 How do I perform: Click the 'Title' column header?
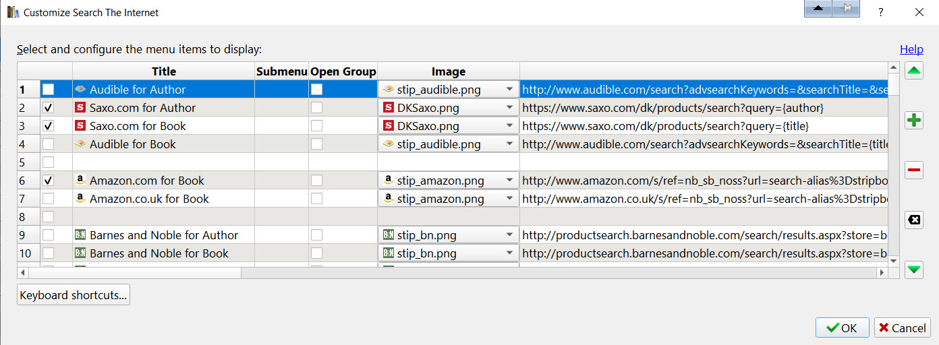pos(163,71)
